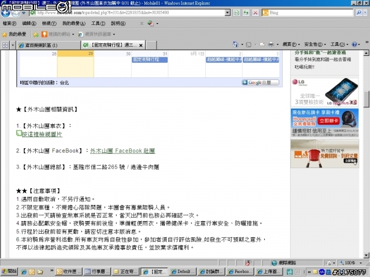Click the compatibility view icon beside address bar
The height and width of the screenshot is (277, 370).
(x=237, y=13)
